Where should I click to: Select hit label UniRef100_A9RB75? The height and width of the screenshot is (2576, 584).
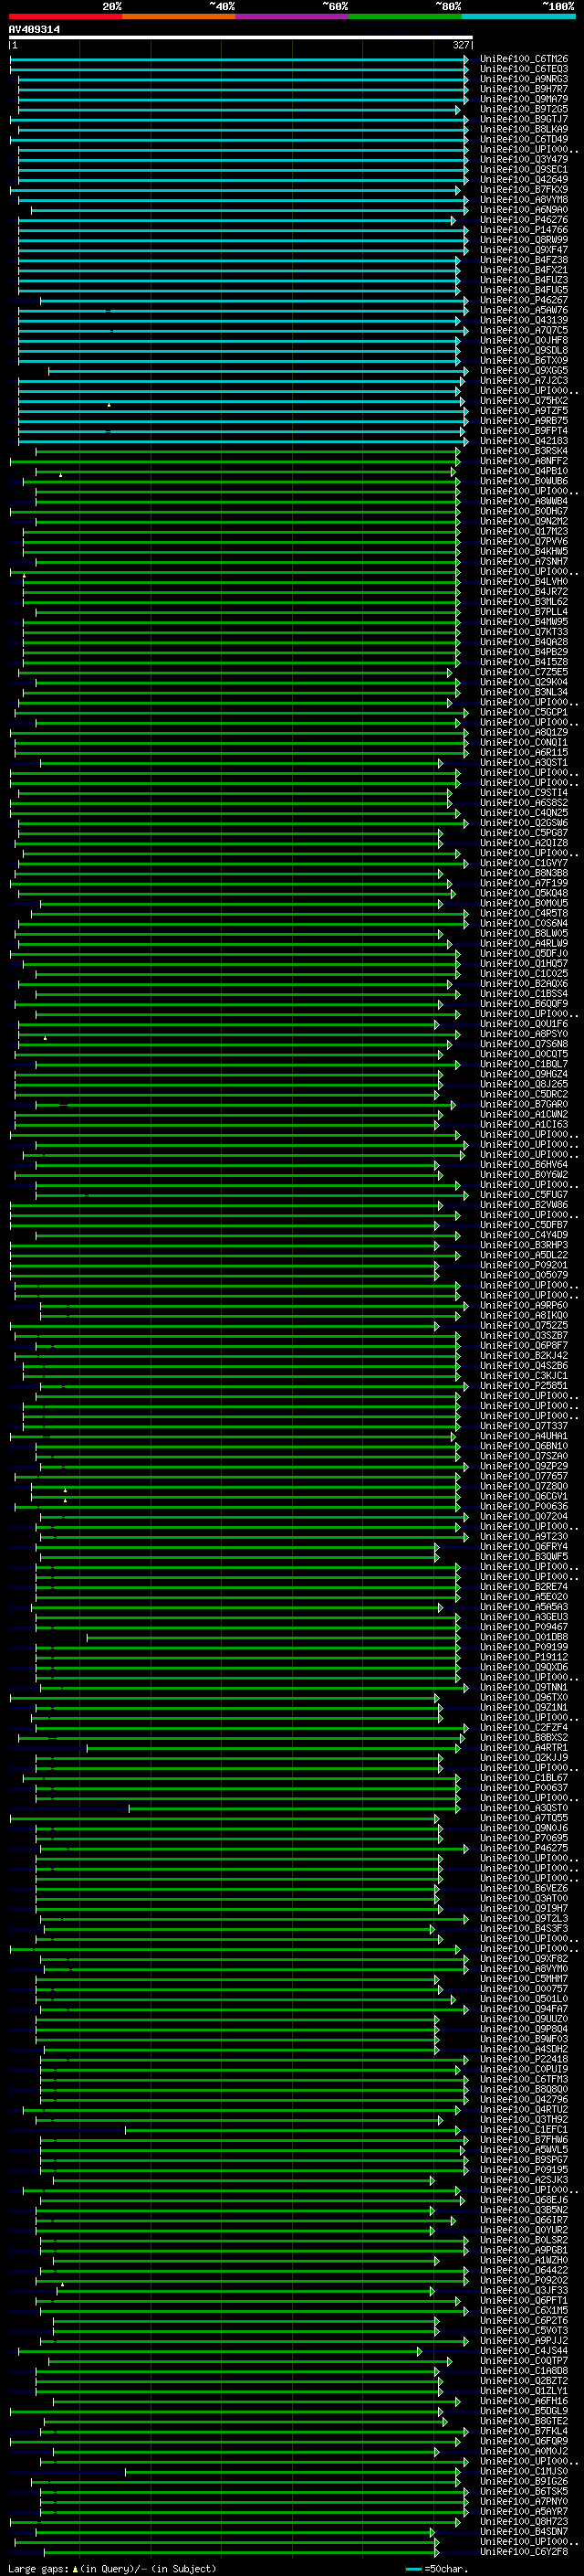coord(524,421)
